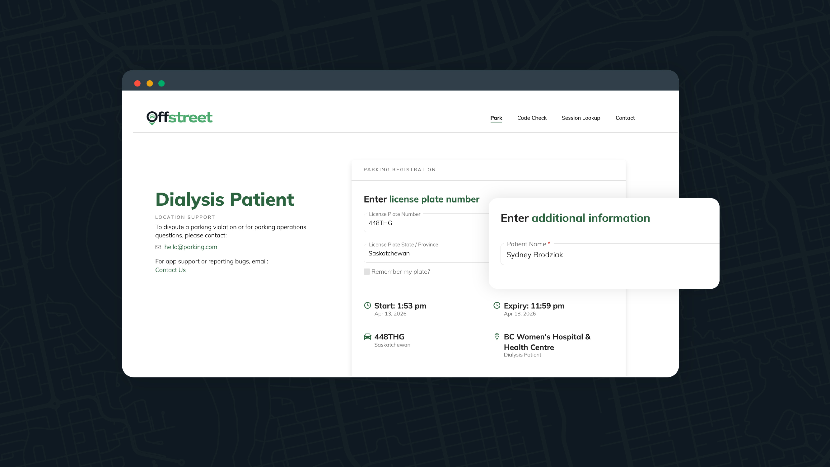Click the Parking Registration header
The image size is (830, 467).
[399, 170]
